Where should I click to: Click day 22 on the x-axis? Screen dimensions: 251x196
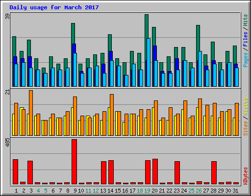(169, 191)
